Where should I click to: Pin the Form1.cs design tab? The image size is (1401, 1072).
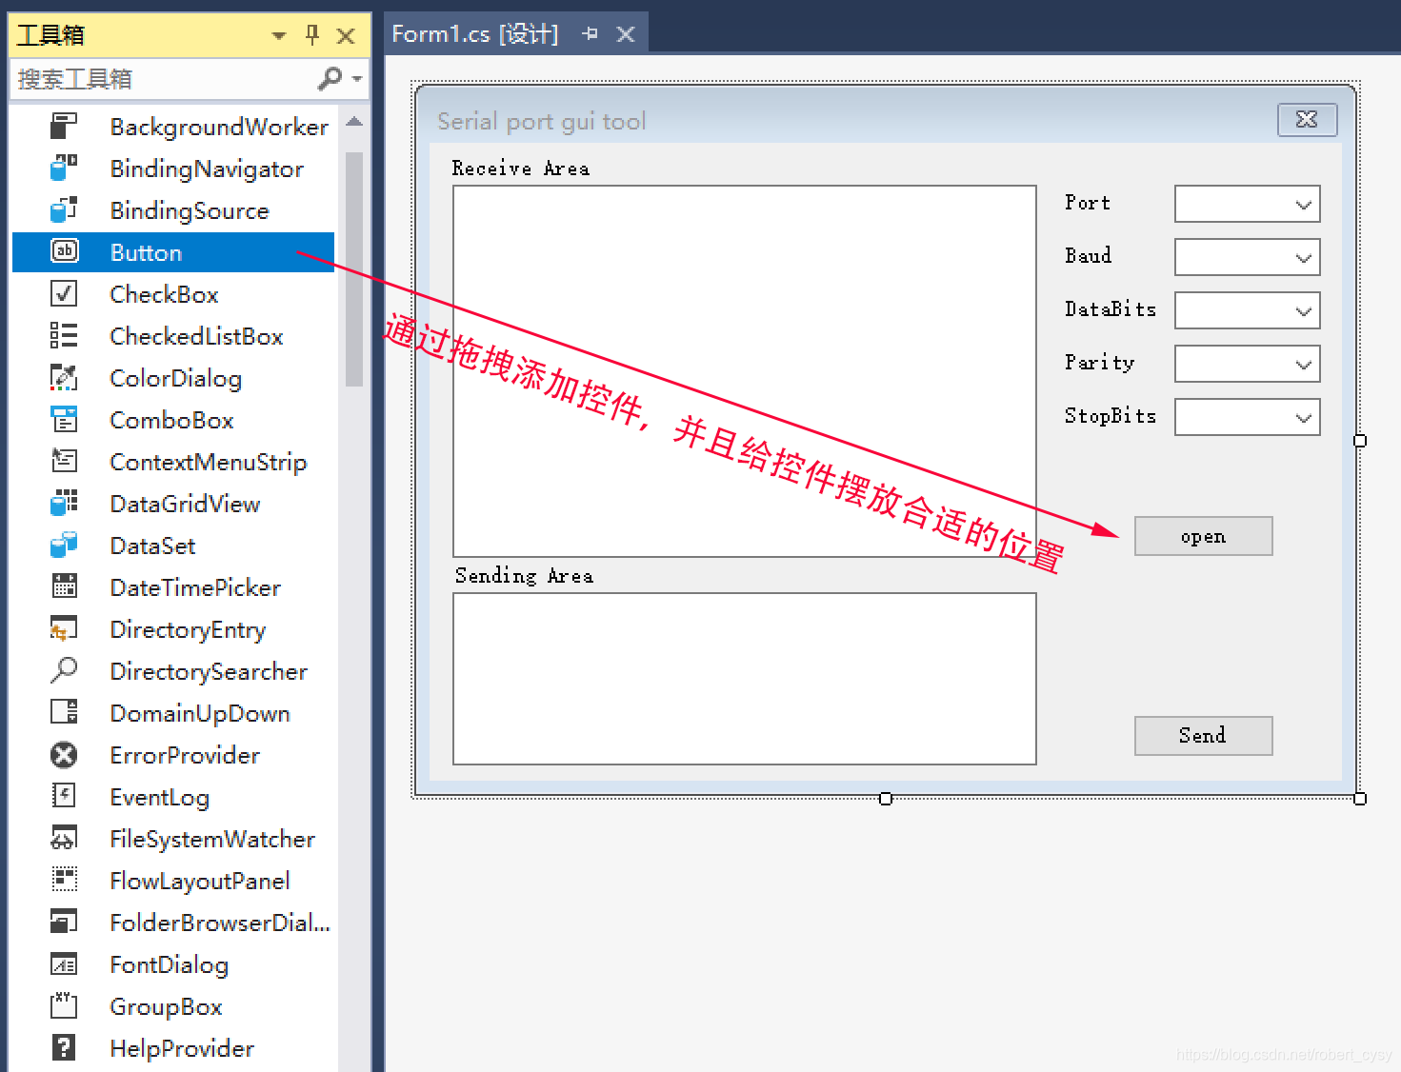click(590, 34)
